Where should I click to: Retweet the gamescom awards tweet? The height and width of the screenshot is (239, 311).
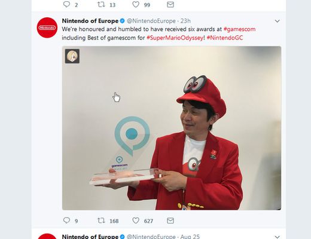point(101,220)
